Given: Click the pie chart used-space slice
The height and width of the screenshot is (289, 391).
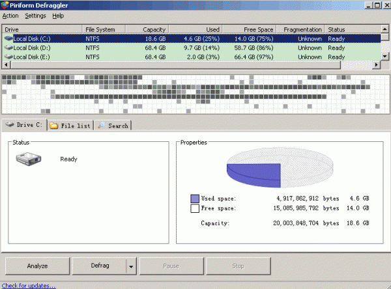Looking at the screenshot, I should coord(257,174).
